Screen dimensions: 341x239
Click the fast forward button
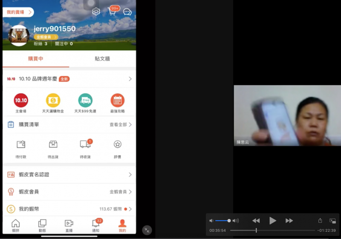[x=289, y=221]
